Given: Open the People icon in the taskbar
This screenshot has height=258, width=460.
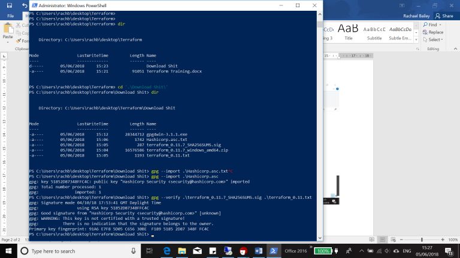Looking at the screenshot, I should pyautogui.click(x=349, y=251).
